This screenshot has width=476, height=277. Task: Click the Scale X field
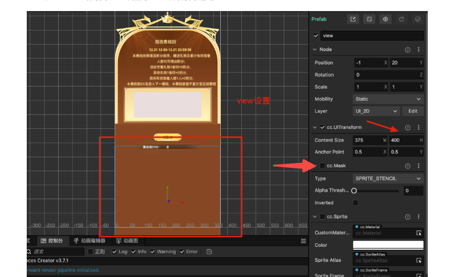[371, 87]
